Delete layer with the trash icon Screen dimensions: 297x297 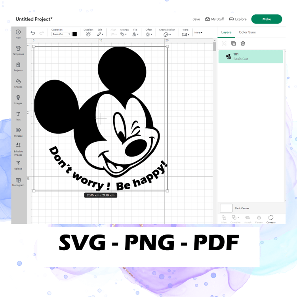coord(243,44)
